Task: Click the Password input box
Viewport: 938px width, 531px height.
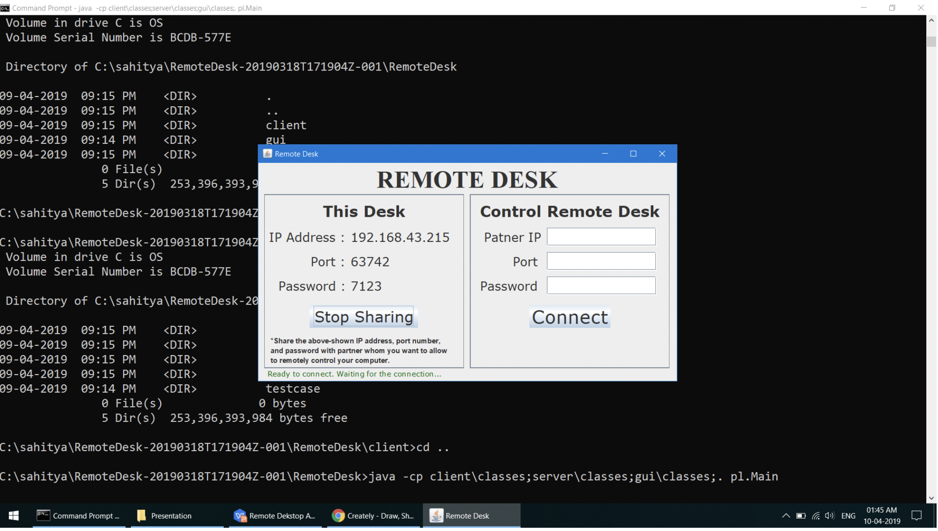Action: pyautogui.click(x=601, y=285)
